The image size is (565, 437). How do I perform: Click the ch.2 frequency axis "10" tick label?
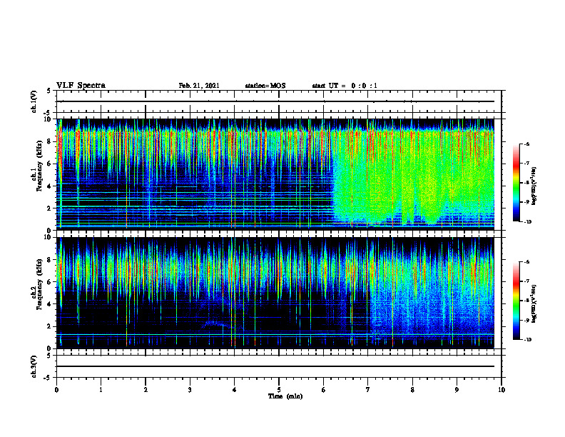47,237
